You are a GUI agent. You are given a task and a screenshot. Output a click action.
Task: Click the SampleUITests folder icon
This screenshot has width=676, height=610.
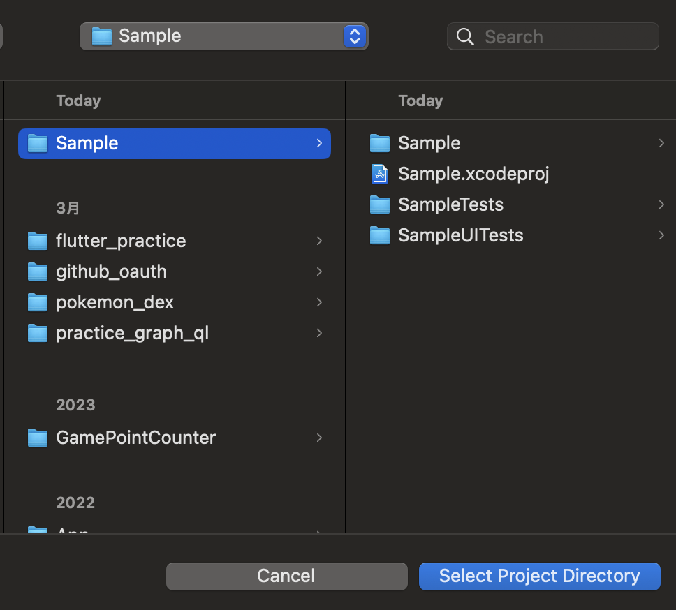pos(379,235)
